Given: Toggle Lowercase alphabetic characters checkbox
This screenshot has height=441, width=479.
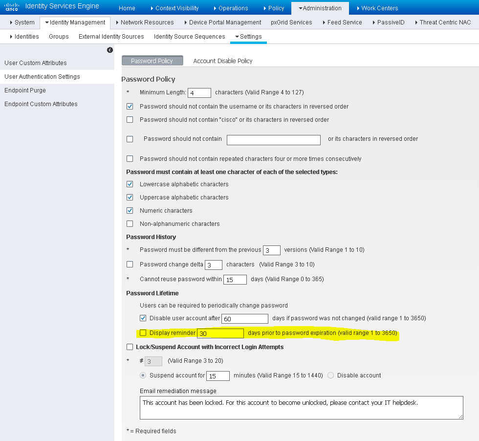Looking at the screenshot, I should pos(130,184).
